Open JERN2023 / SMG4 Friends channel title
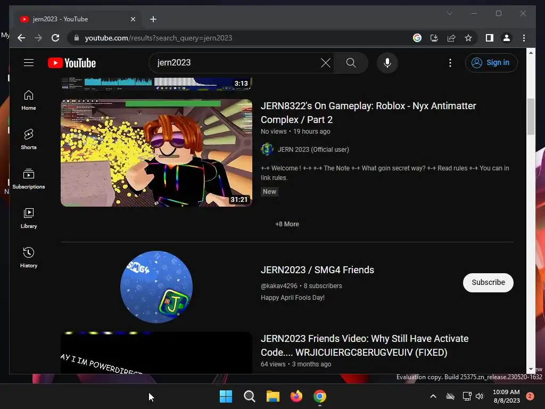 [317, 270]
